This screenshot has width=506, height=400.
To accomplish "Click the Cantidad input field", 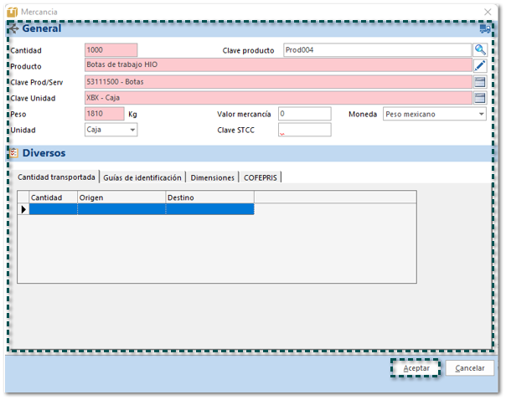I will click(x=111, y=50).
